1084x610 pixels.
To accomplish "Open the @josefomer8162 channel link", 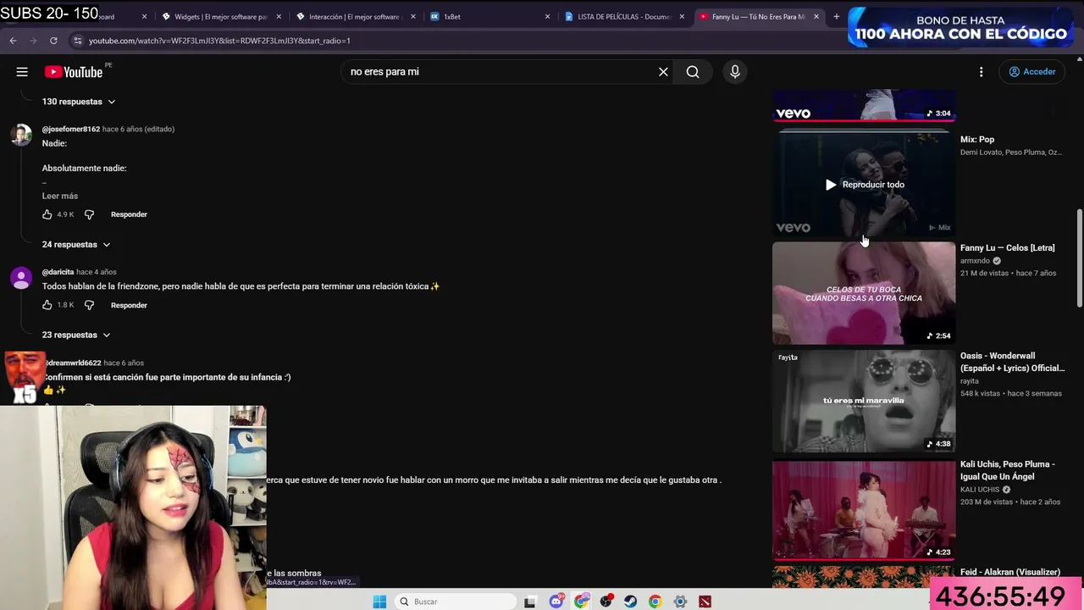I will [71, 129].
